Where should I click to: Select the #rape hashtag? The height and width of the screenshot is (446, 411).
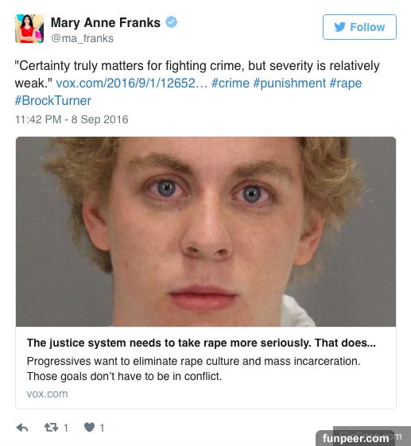click(x=346, y=83)
